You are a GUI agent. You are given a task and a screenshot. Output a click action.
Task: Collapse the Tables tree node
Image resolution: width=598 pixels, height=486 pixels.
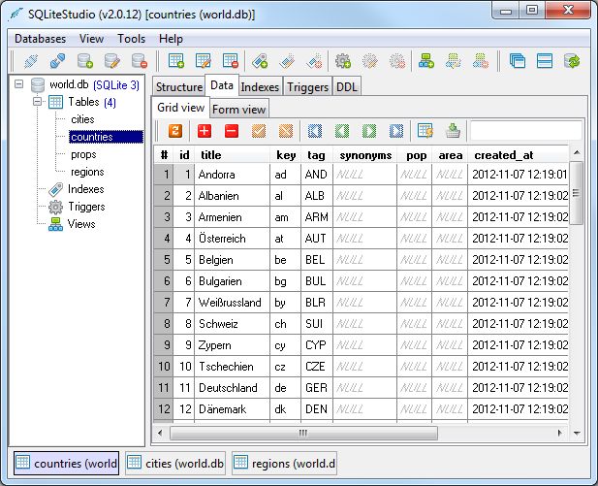[37, 102]
